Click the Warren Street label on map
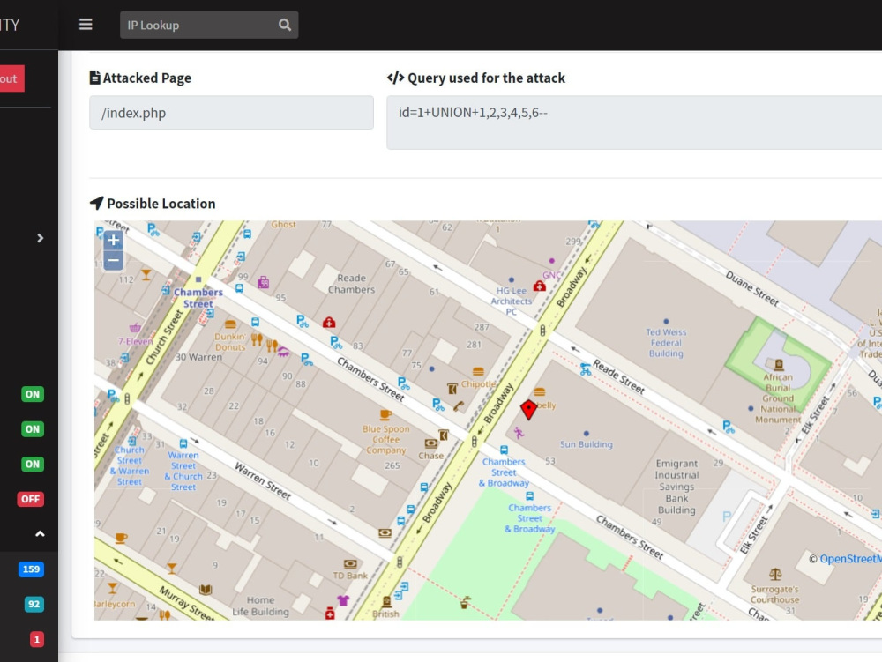Image resolution: width=882 pixels, height=662 pixels. [x=263, y=481]
